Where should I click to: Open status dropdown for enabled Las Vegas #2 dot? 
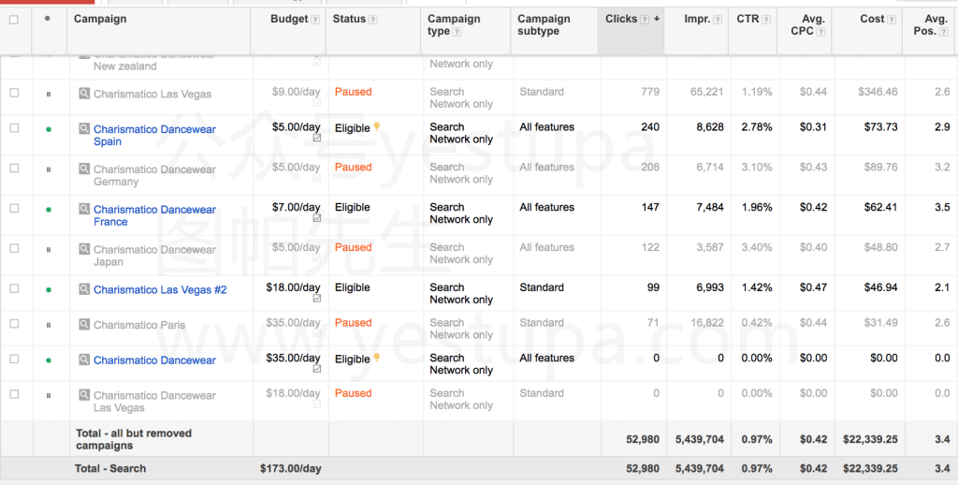point(49,290)
